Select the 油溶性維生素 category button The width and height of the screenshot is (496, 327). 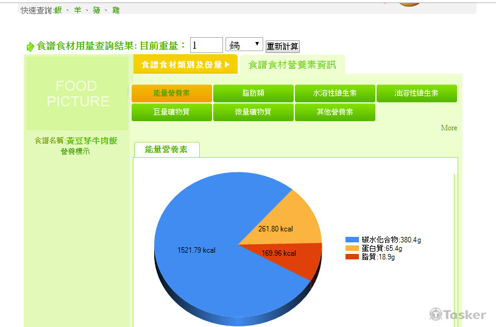417,93
